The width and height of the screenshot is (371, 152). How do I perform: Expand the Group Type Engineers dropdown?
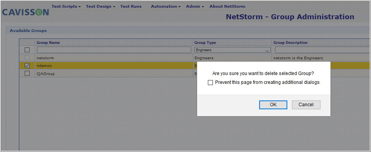(232, 50)
